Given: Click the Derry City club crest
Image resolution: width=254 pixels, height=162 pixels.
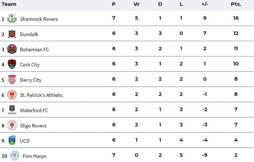Looking at the screenshot, I should tap(12, 80).
